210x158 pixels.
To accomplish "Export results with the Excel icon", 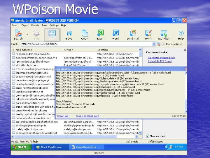I will 100,35.
